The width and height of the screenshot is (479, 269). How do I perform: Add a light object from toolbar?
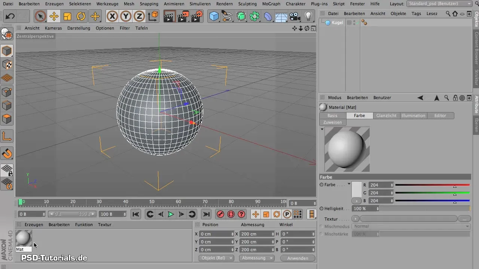(x=308, y=16)
